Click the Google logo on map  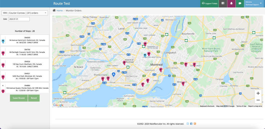(x=58, y=105)
